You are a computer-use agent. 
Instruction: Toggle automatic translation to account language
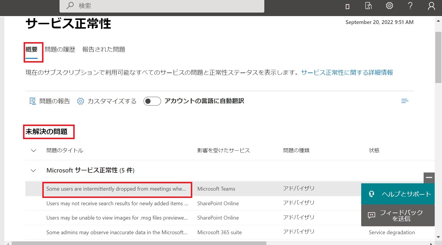tap(152, 101)
